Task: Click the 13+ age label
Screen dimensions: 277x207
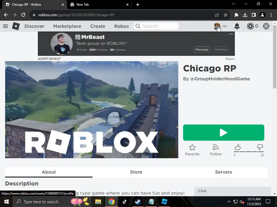Action: pos(225,26)
